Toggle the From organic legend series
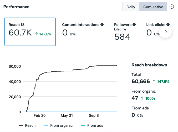The image size is (178, 132). pos(58,125)
